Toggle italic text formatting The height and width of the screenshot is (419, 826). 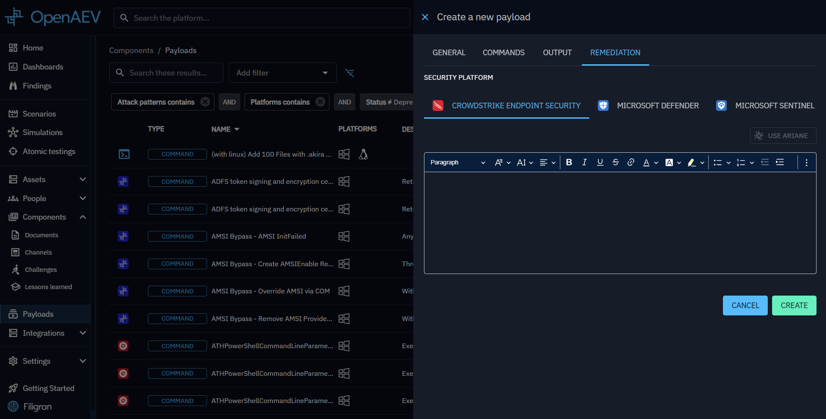click(584, 162)
